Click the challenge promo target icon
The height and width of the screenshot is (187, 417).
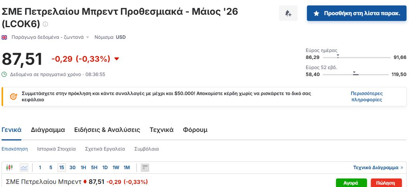point(13,96)
